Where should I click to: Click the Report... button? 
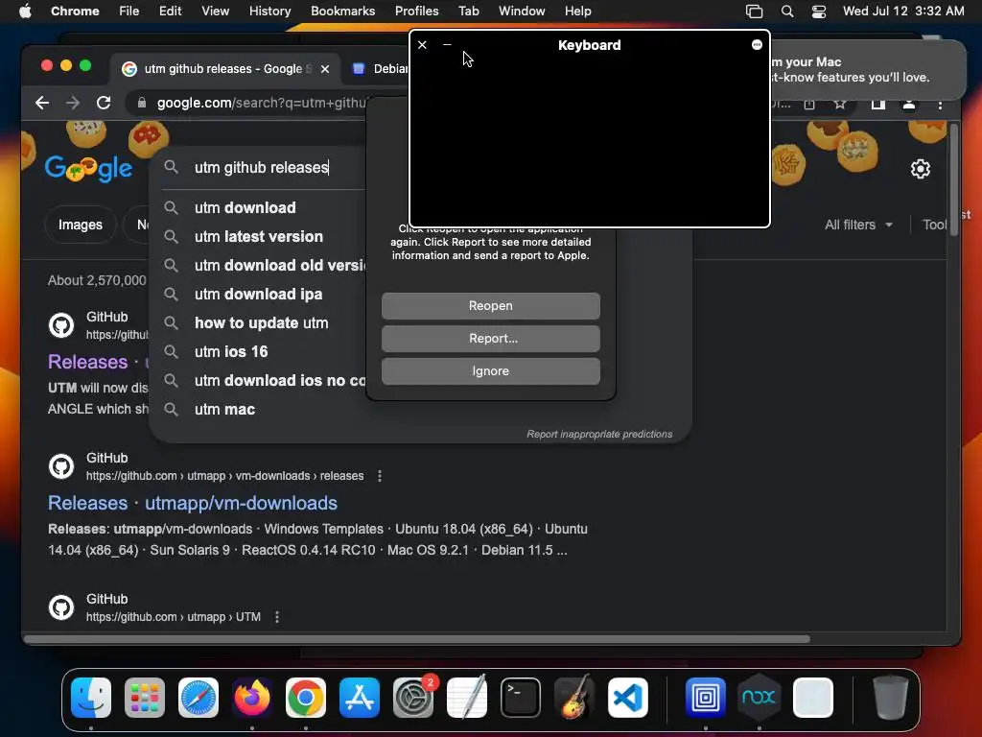coord(490,339)
